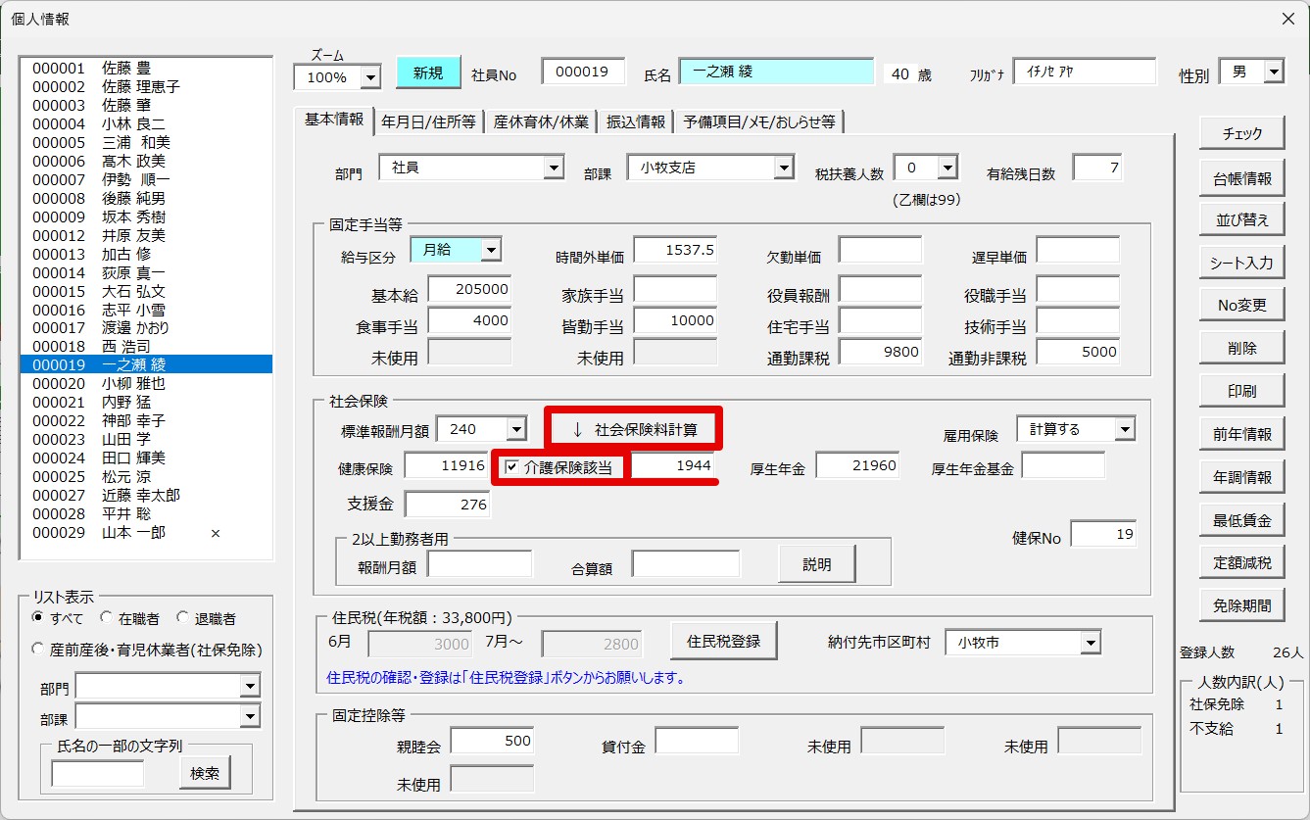Screen dimensions: 1310x820
Task: Click the 親睦会 input field
Action: pyautogui.click(x=492, y=742)
